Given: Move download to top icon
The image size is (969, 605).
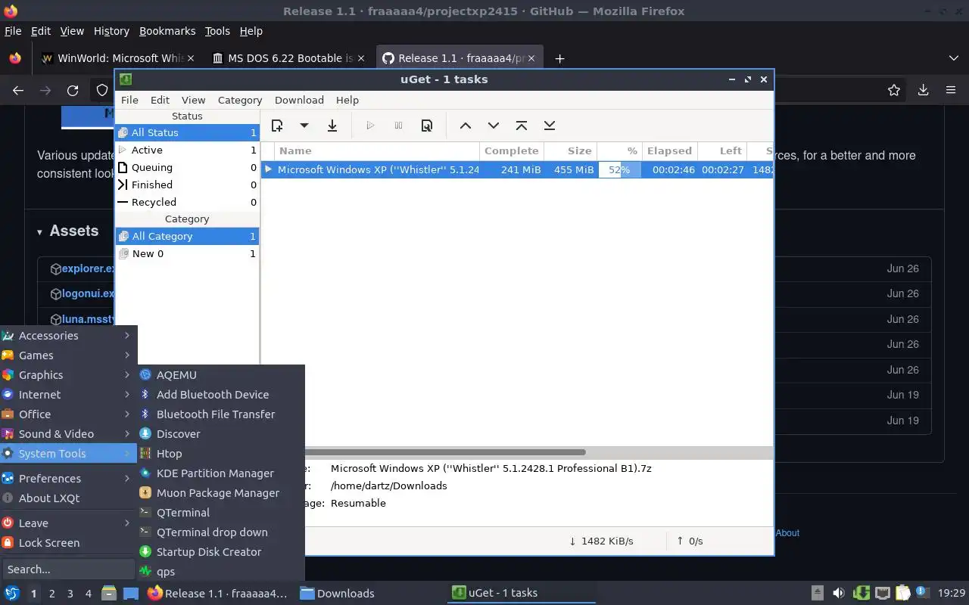Looking at the screenshot, I should [522, 126].
